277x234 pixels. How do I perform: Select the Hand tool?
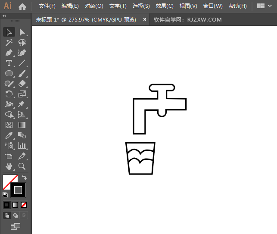[x=9, y=166]
